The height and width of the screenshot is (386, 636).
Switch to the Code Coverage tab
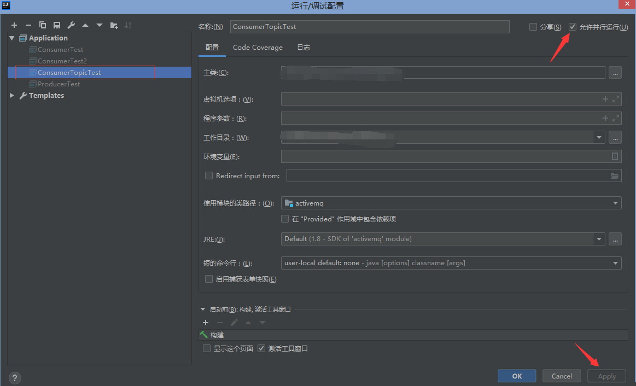[x=258, y=48]
